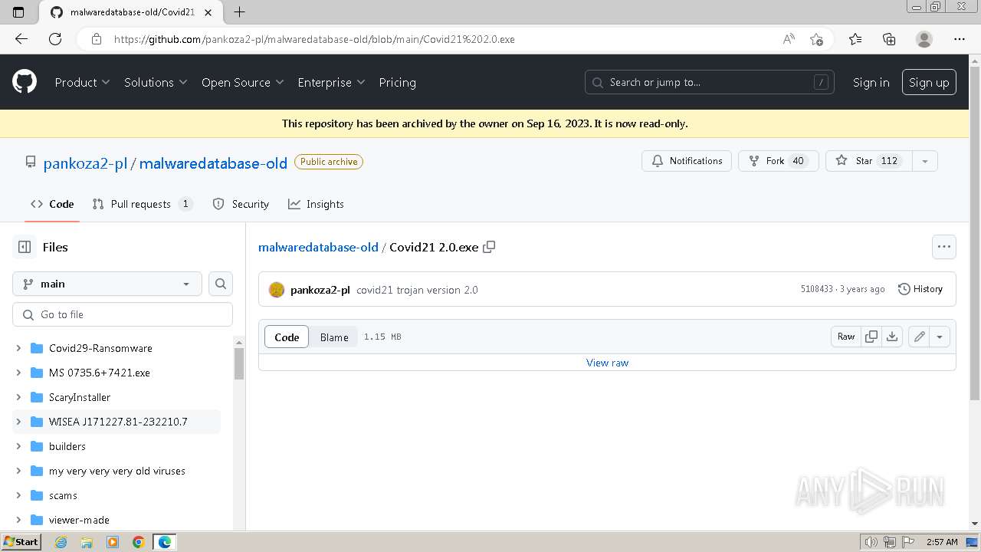Download raw file icon
This screenshot has width=981, height=552.
point(892,337)
